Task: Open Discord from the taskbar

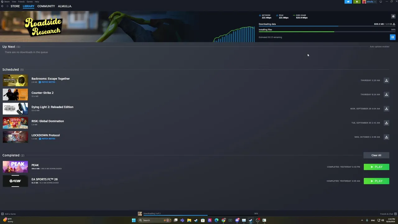Action: [x=237, y=220]
